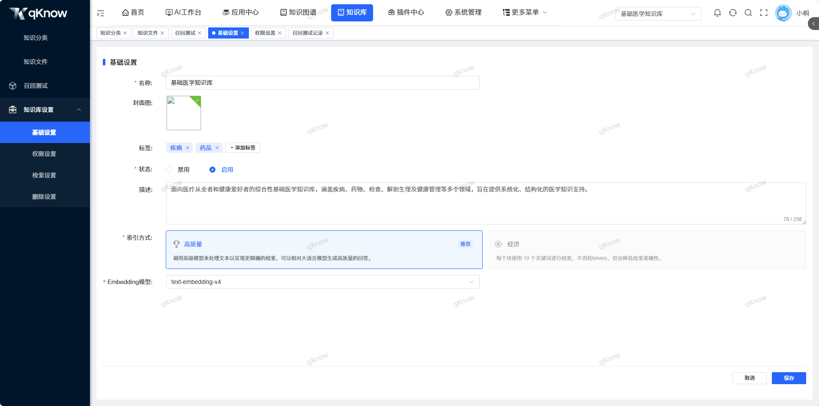Open the Embedding模型 dropdown

point(323,282)
